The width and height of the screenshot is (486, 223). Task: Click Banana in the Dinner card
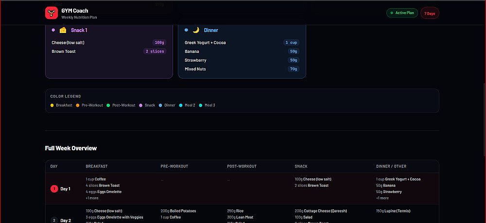click(192, 51)
